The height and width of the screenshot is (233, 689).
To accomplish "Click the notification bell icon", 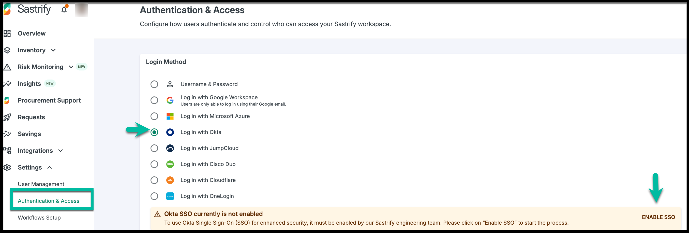I will tap(64, 10).
